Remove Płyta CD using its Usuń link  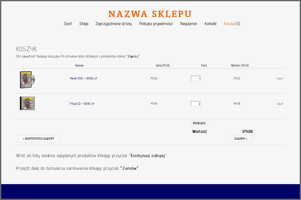click(x=280, y=104)
